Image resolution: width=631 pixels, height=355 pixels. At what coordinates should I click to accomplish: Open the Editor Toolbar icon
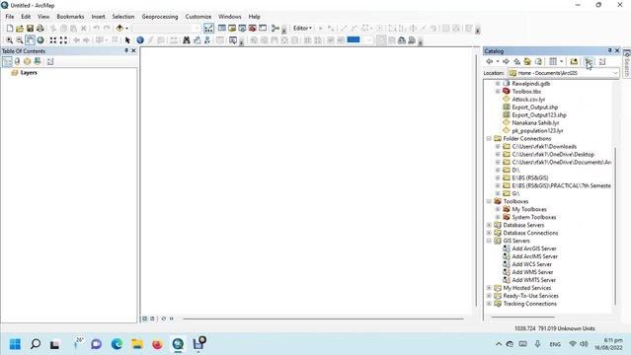[209, 29]
